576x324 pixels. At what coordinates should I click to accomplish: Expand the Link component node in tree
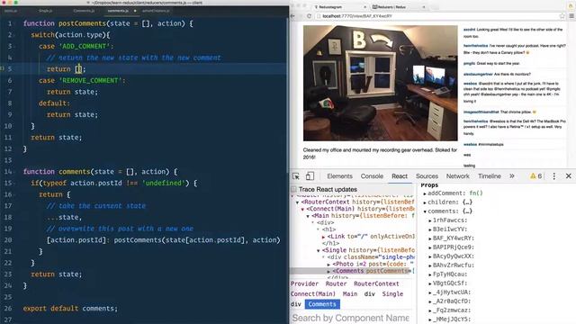pos(324,237)
